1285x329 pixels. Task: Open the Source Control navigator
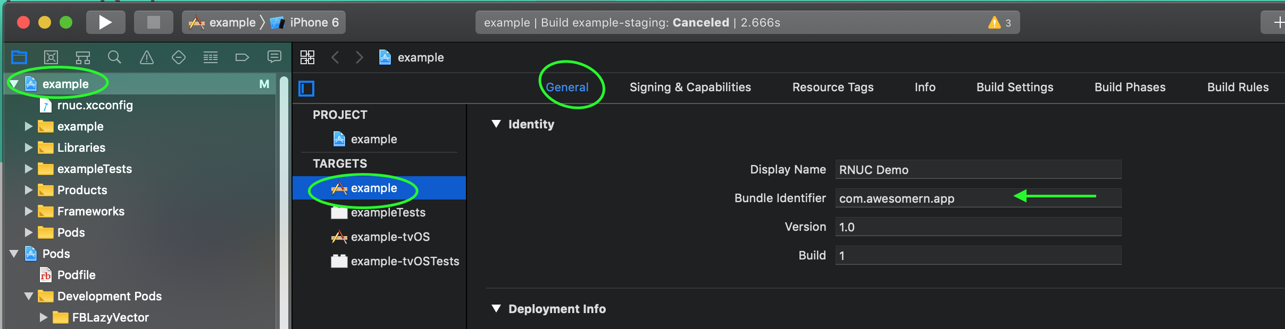(51, 57)
